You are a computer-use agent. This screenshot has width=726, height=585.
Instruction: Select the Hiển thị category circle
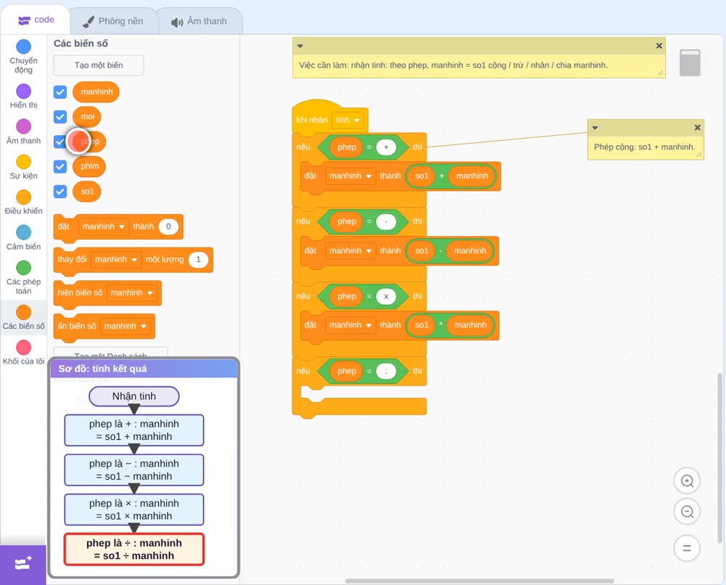coord(24,91)
